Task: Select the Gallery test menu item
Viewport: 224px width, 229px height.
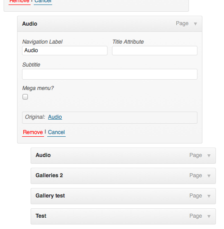Action: click(x=123, y=196)
